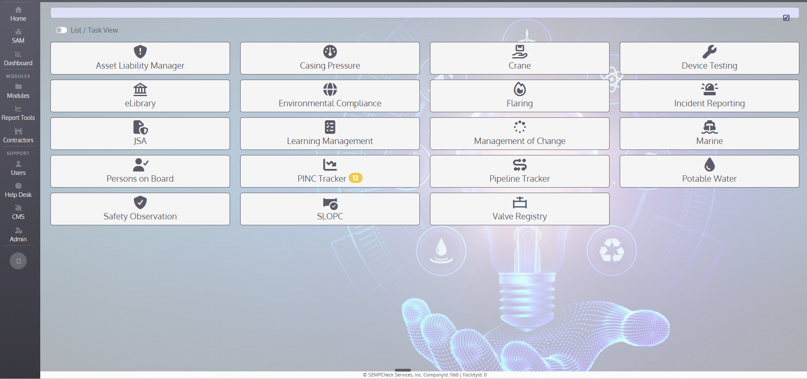Open the Potable Water module
Image resolution: width=807 pixels, height=379 pixels.
[x=710, y=172]
